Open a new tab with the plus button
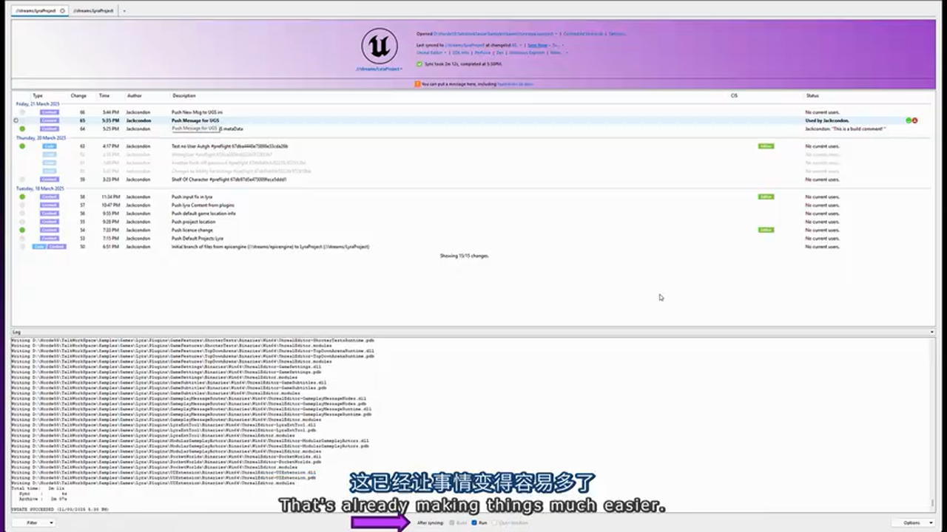Viewport: 947px width, 532px height. click(124, 10)
